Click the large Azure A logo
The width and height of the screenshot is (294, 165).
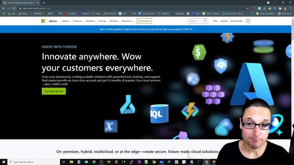pyautogui.click(x=252, y=84)
